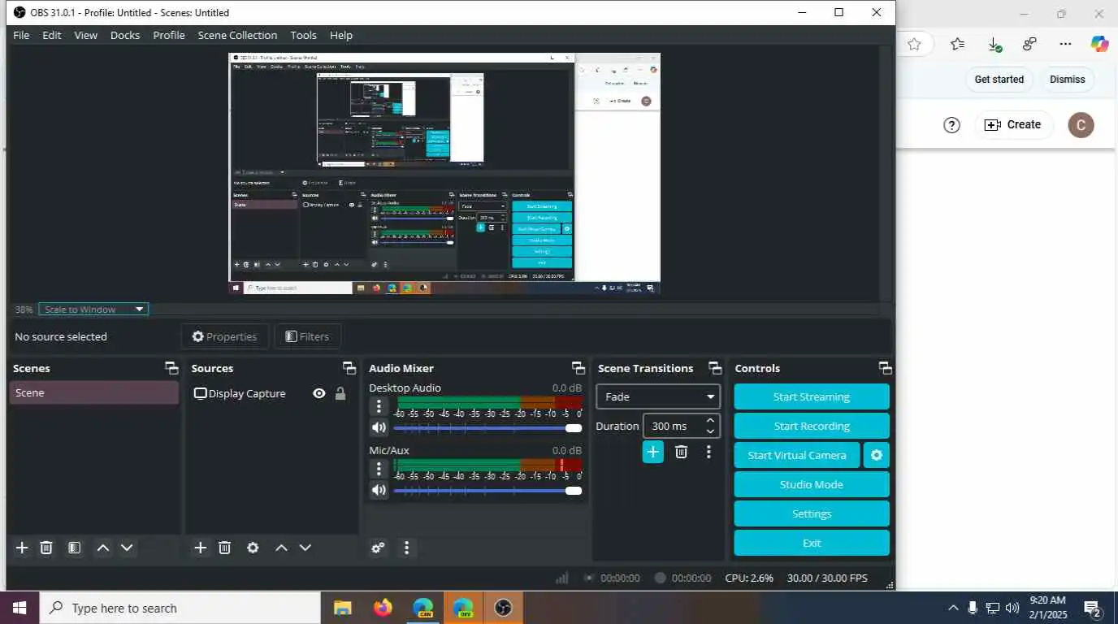Open Audio Mixer bottom three-dot menu
Viewport: 1118px width, 624px height.
(x=407, y=548)
